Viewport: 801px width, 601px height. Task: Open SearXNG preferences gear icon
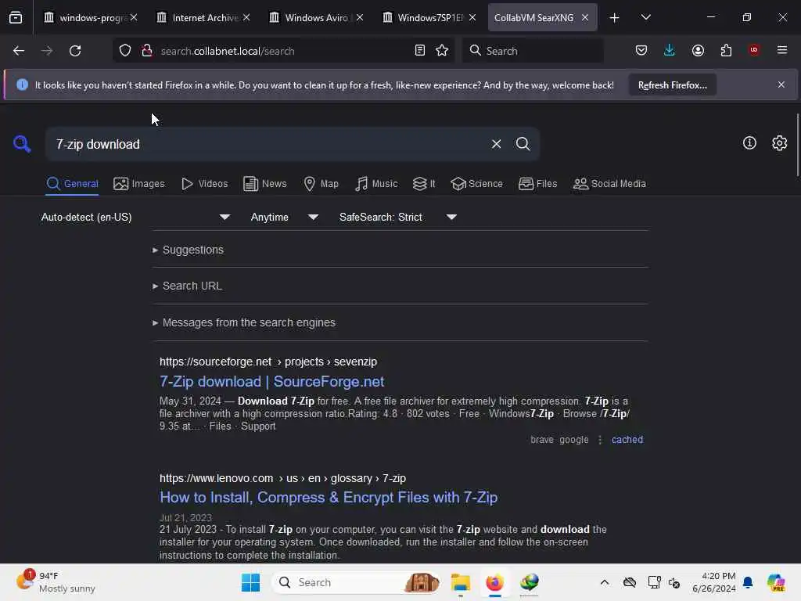coord(779,143)
